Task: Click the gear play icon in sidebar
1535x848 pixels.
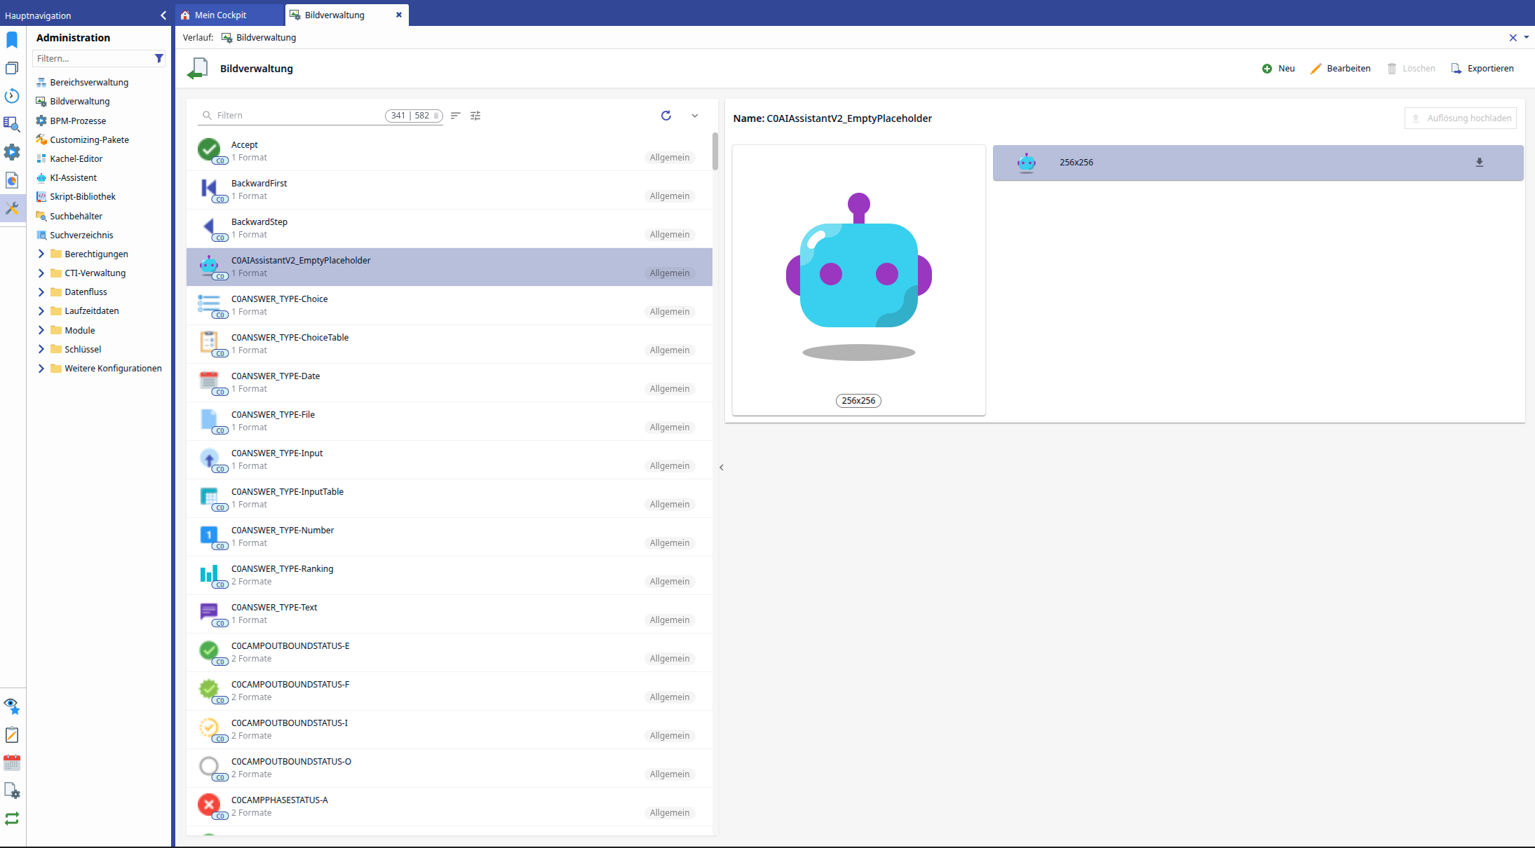Action: coord(12,152)
